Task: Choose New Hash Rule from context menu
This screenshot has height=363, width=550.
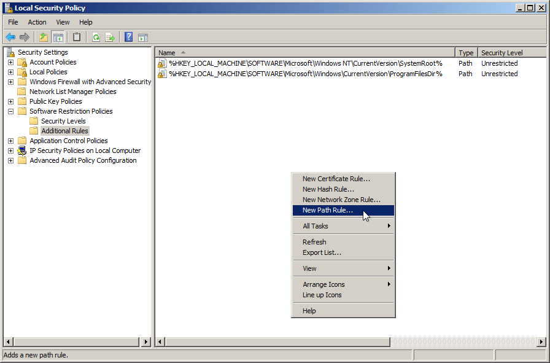Action: click(x=343, y=189)
